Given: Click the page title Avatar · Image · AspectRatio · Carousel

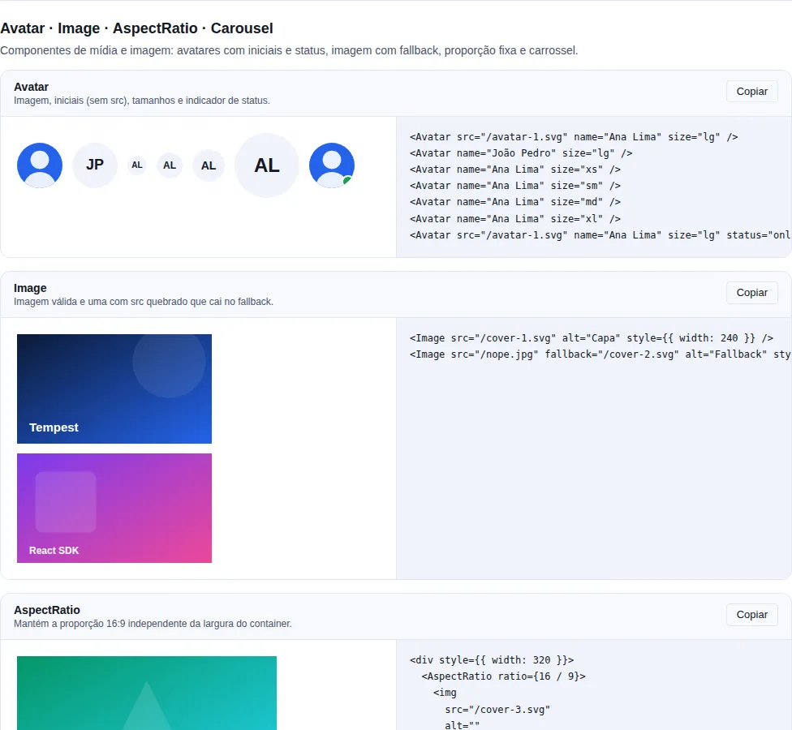Looking at the screenshot, I should pos(136,28).
